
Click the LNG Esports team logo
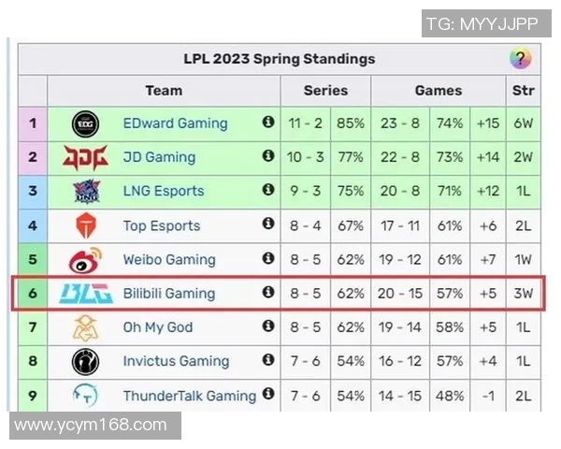point(85,191)
